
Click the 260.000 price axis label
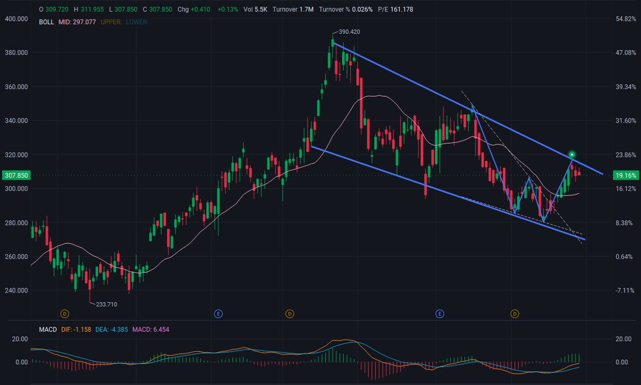(17, 257)
